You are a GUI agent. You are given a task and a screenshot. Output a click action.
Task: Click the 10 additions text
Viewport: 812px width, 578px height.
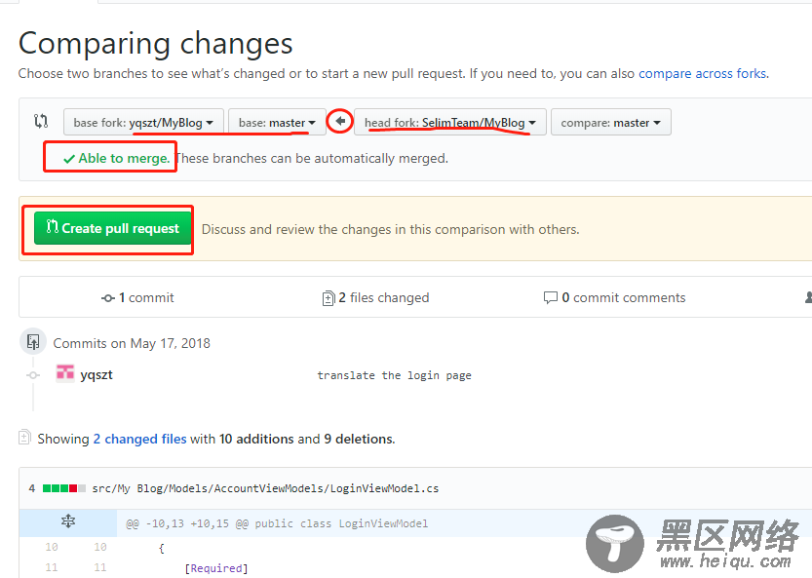257,439
